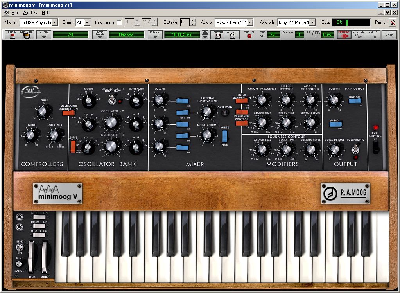Click the TAE logo badge

[x=30, y=92]
